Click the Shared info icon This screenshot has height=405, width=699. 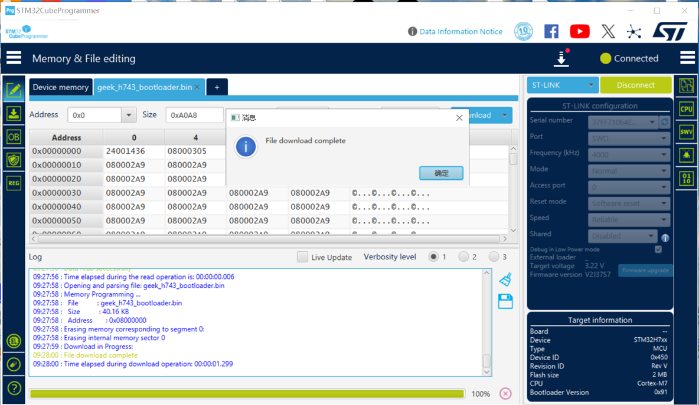click(665, 238)
